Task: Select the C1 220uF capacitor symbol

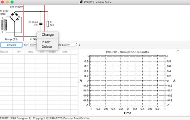Action: (x=41, y=24)
